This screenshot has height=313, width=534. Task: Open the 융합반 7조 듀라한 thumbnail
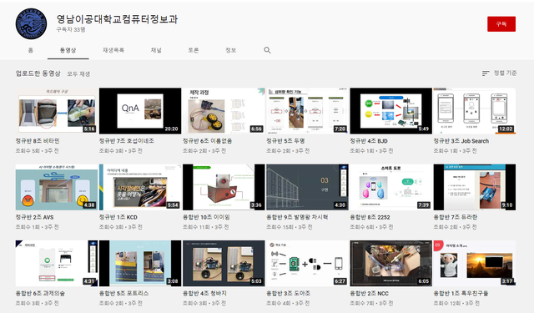click(x=475, y=187)
